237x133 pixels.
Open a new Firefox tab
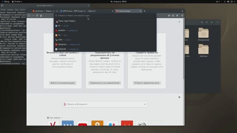pyautogui.click(x=144, y=11)
